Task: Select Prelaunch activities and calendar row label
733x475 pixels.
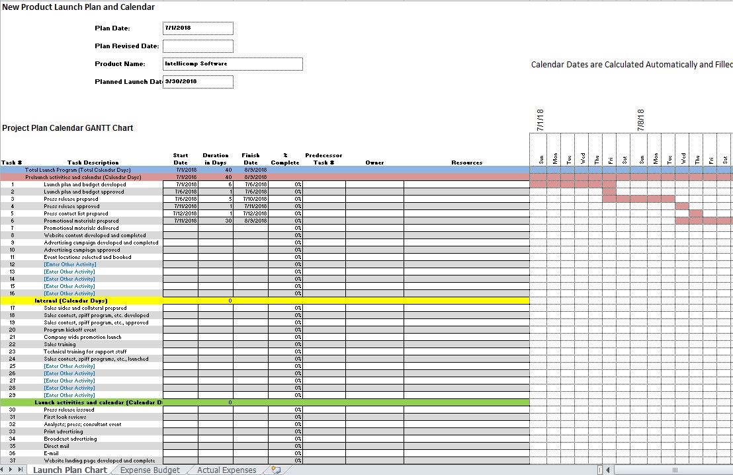Action: click(x=83, y=177)
